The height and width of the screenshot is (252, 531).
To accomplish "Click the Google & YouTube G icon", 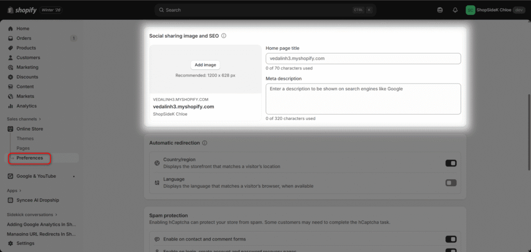I will point(10,176).
